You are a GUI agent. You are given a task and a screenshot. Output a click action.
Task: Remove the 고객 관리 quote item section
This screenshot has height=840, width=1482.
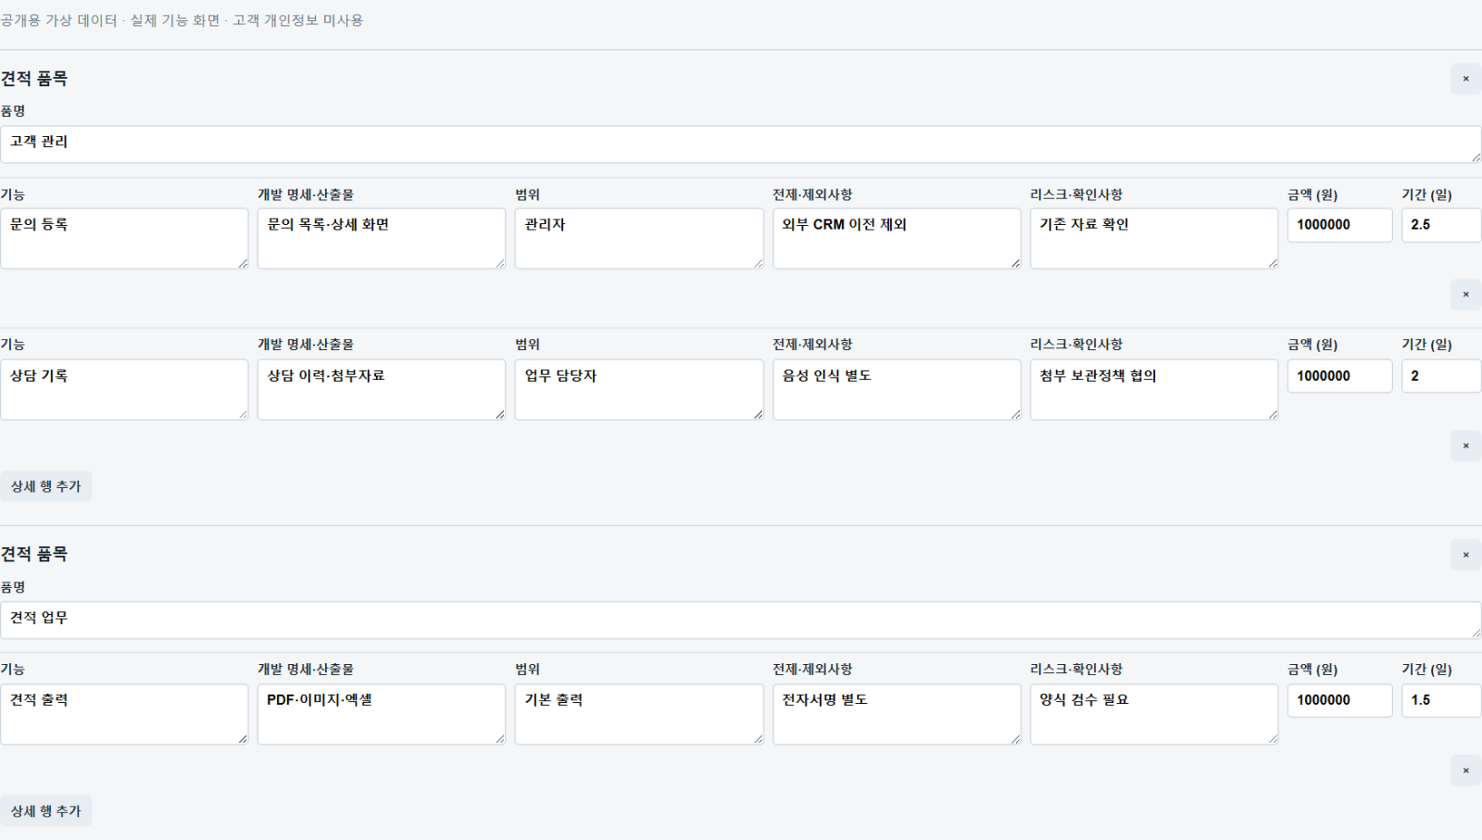pyautogui.click(x=1465, y=79)
